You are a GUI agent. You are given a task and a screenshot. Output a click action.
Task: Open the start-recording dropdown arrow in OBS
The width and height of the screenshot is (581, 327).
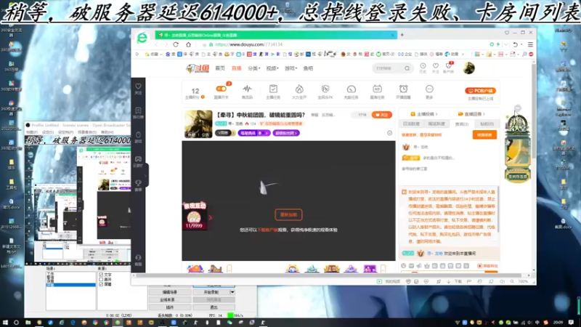232,292
